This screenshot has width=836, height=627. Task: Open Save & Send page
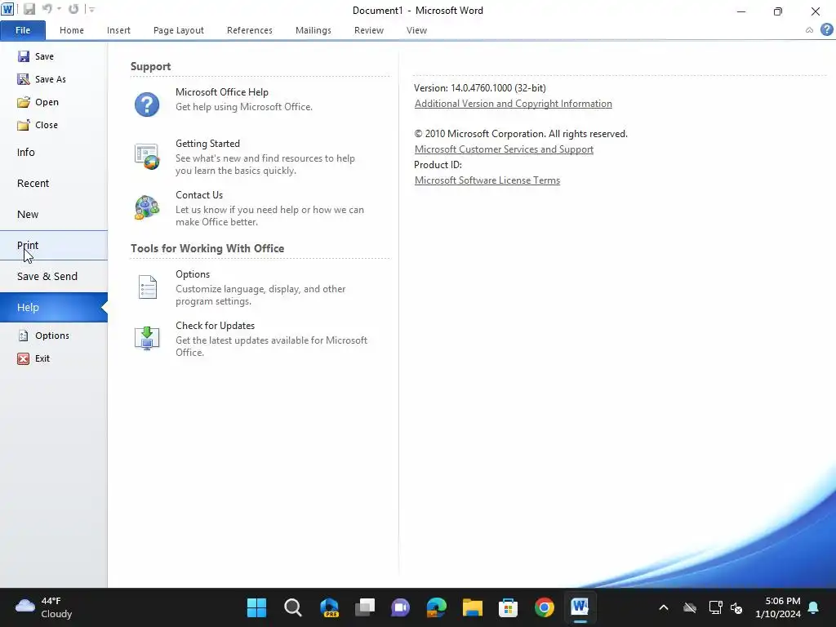tap(54, 276)
